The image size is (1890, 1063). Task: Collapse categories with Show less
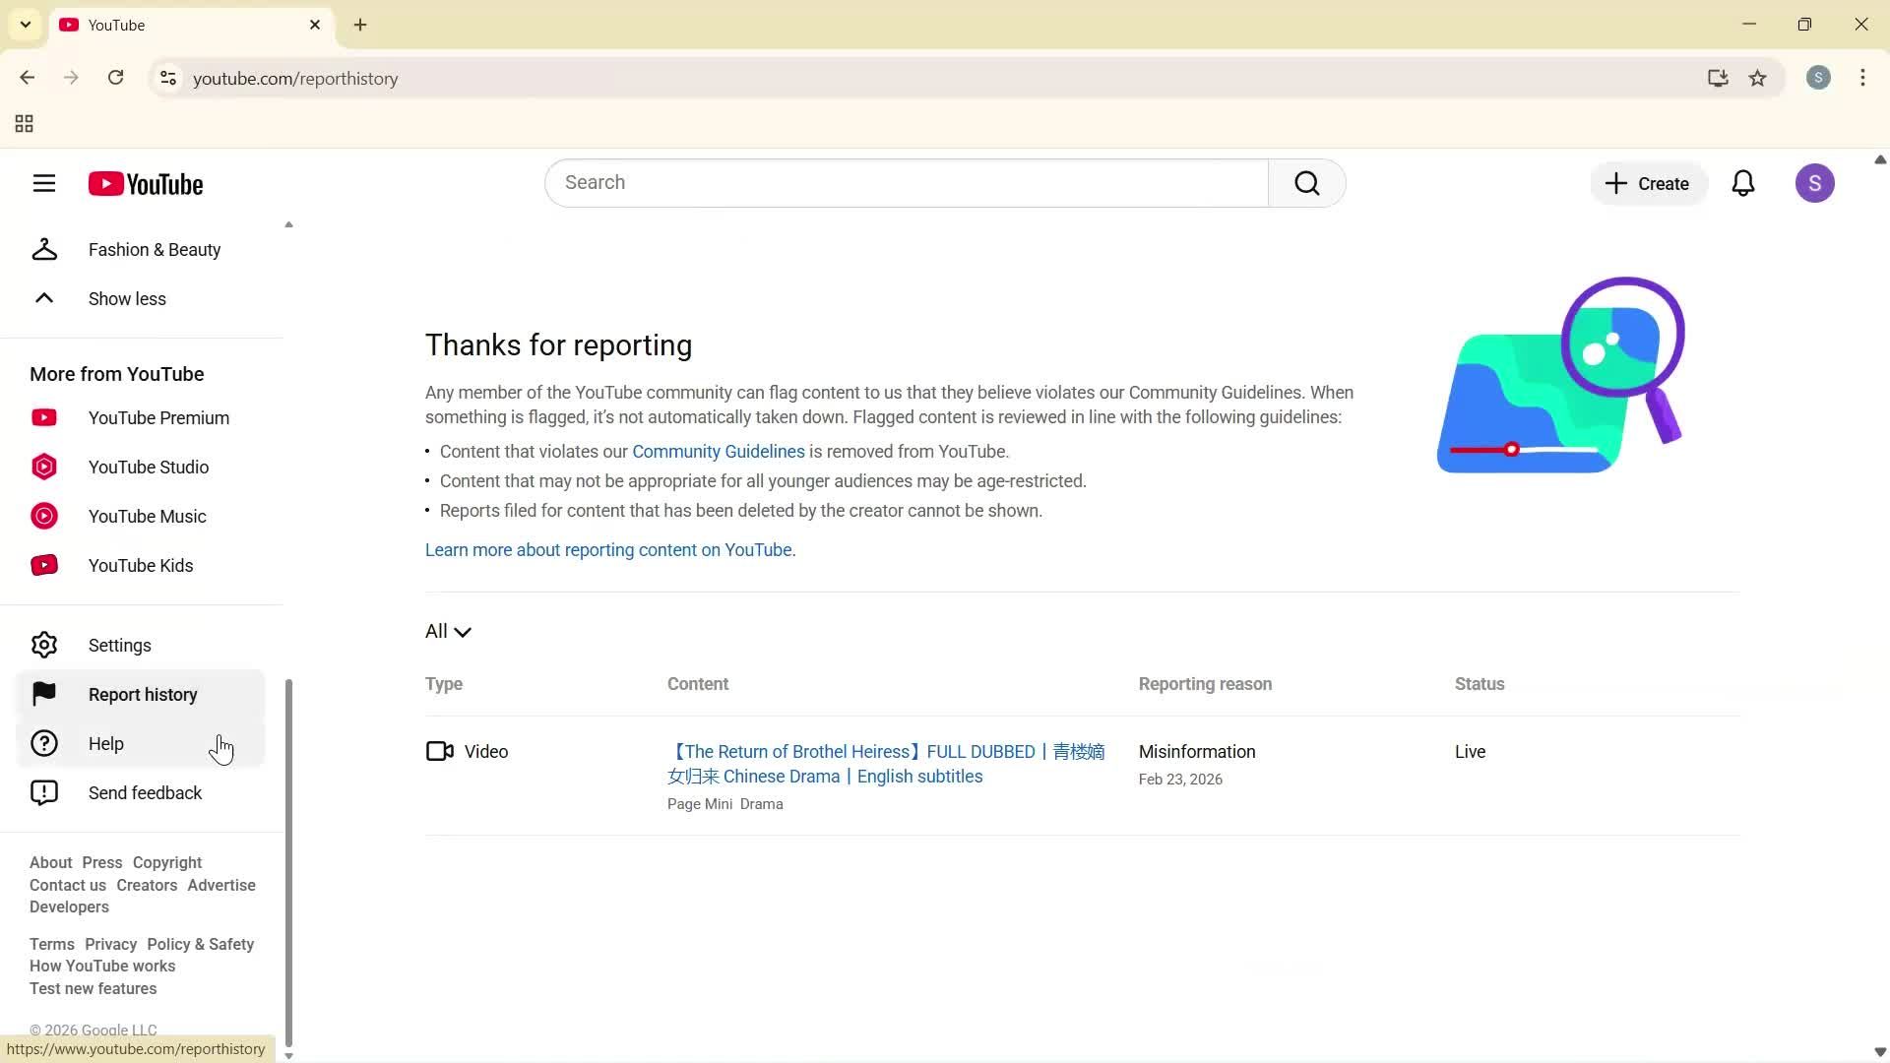point(126,298)
